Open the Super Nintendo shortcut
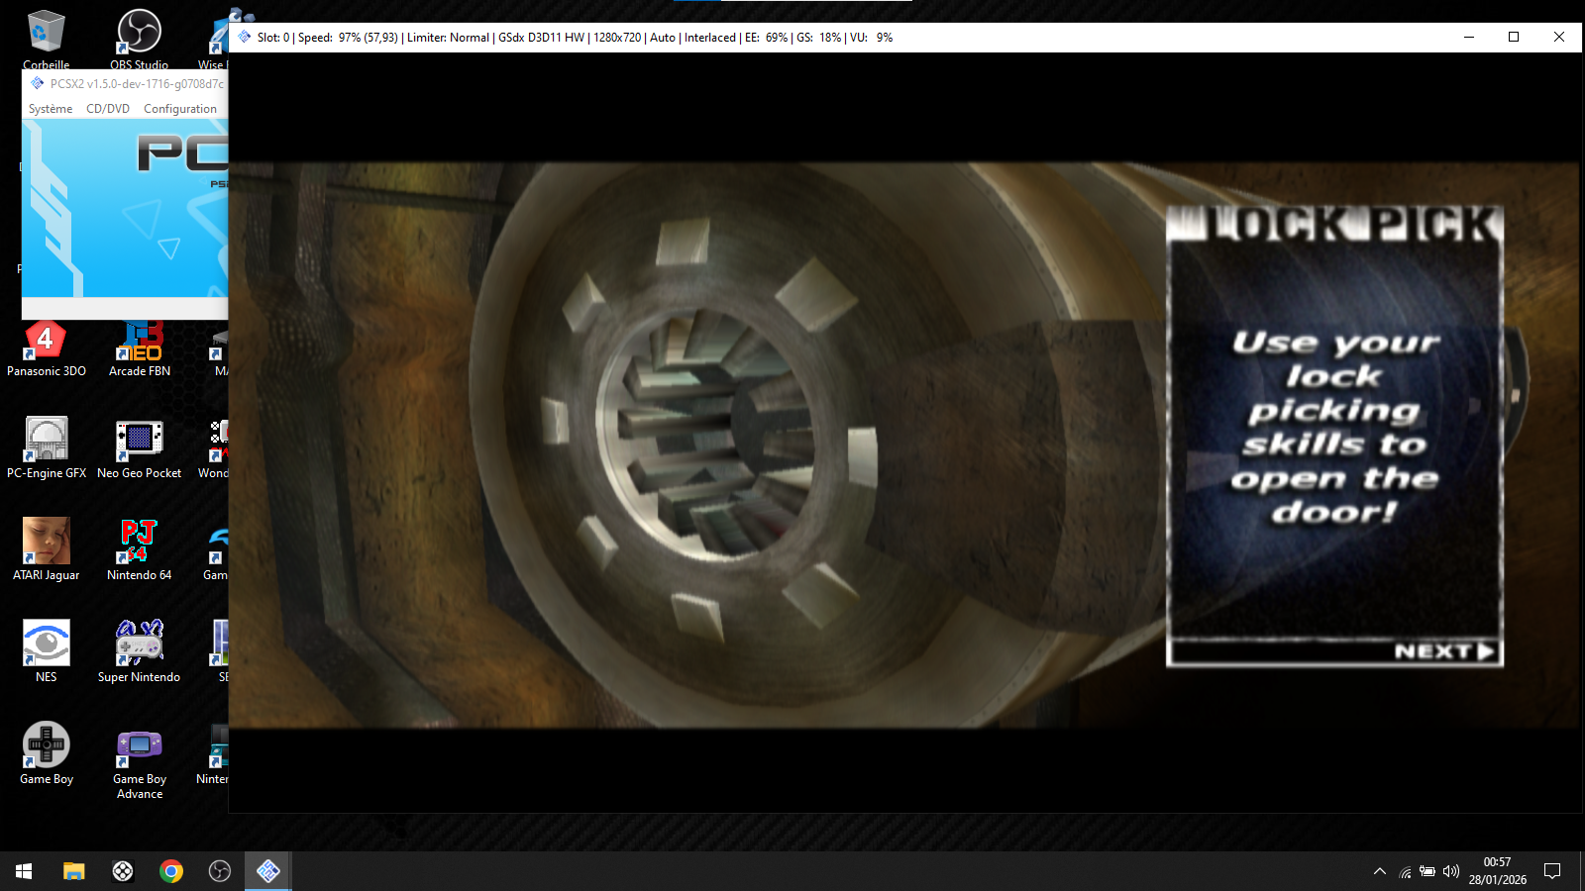The image size is (1585, 891). pyautogui.click(x=140, y=644)
